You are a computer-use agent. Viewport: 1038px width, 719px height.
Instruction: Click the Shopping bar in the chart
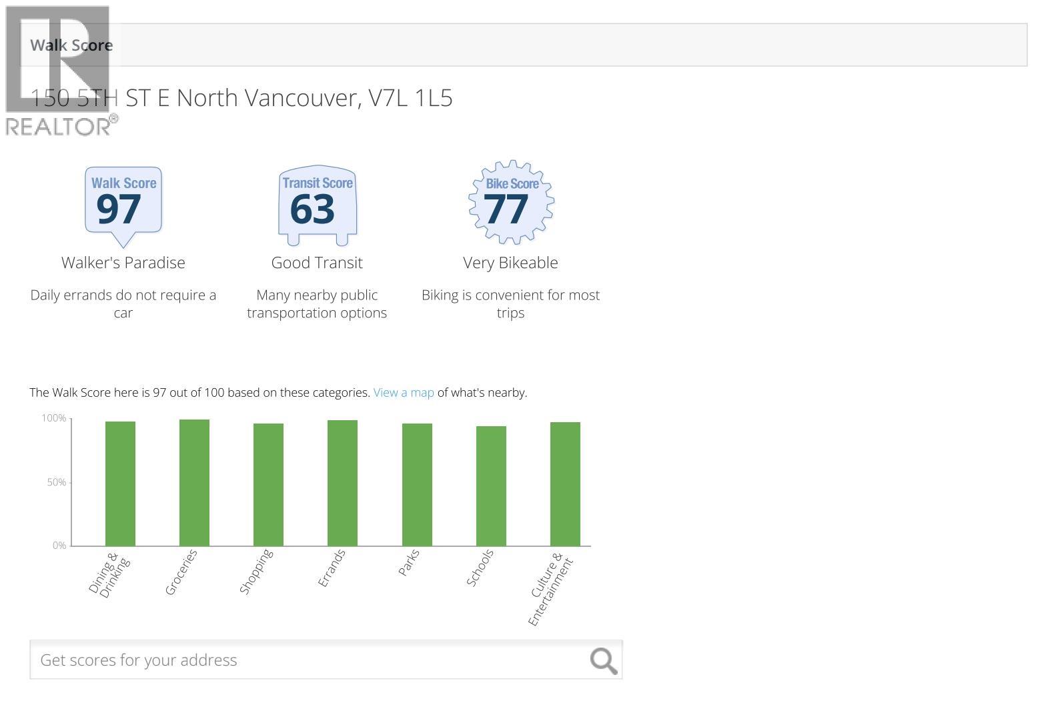tap(268, 485)
